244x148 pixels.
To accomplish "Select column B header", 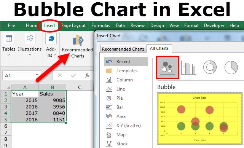I will [53, 87].
